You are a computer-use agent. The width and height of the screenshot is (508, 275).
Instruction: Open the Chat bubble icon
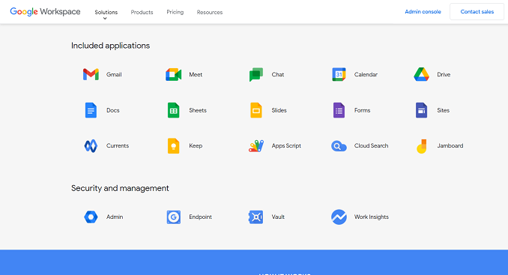256,74
